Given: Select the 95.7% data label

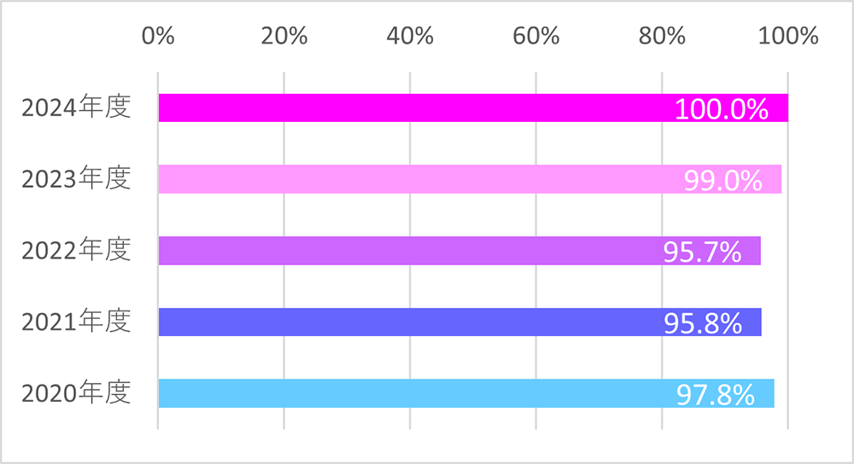Looking at the screenshot, I should pos(701,252).
